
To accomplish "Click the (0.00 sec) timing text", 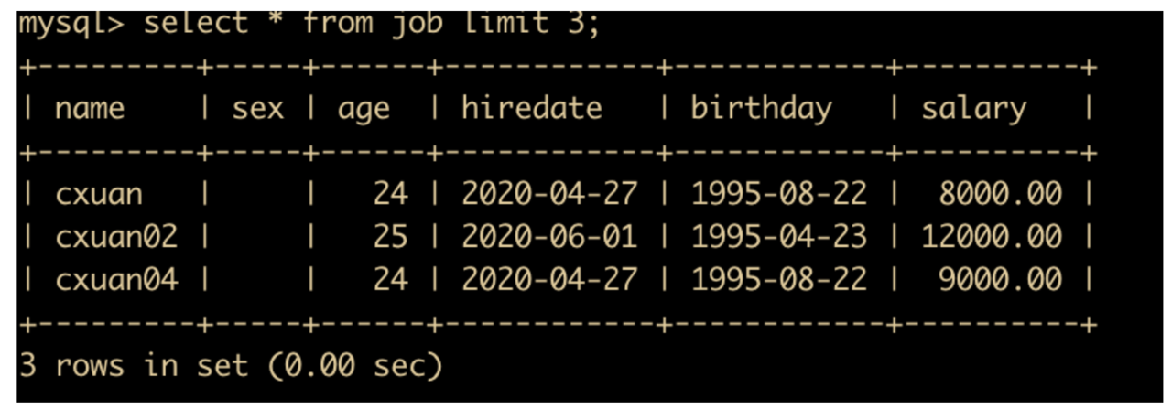I will (x=354, y=366).
